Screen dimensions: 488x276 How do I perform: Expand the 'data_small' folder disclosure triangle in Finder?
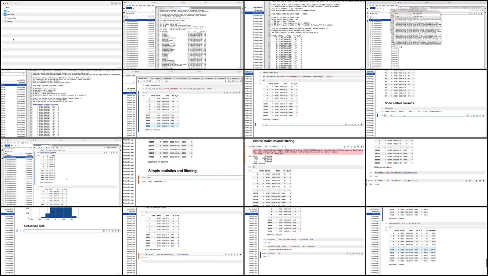click(x=3, y=14)
